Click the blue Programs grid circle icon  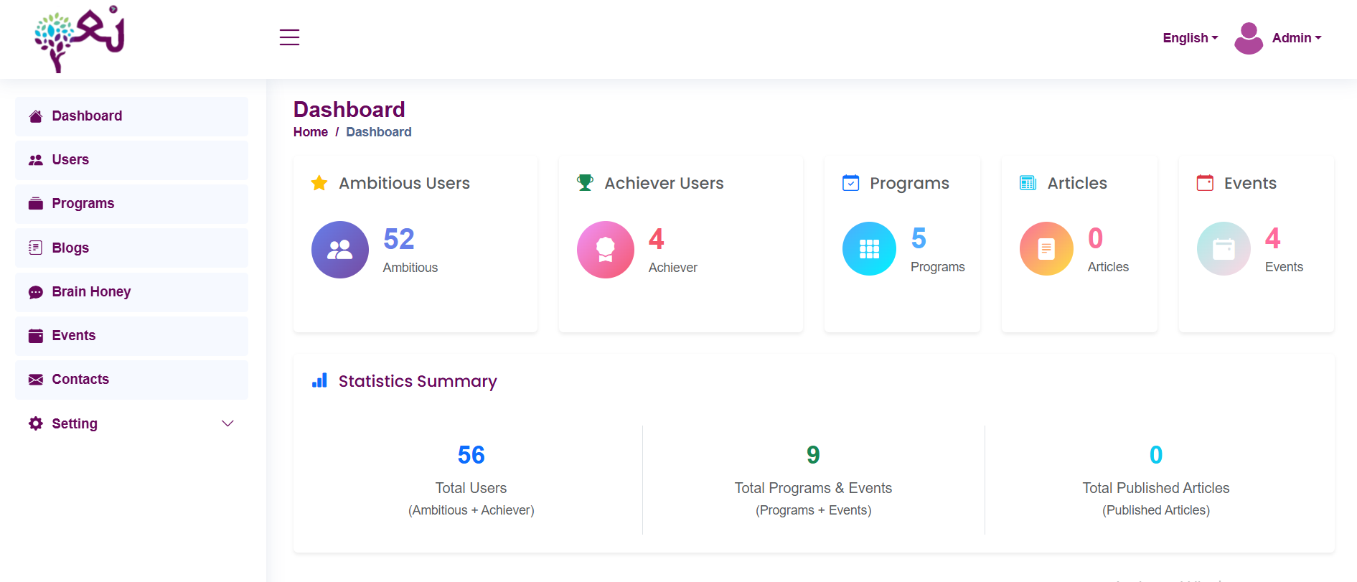click(869, 248)
